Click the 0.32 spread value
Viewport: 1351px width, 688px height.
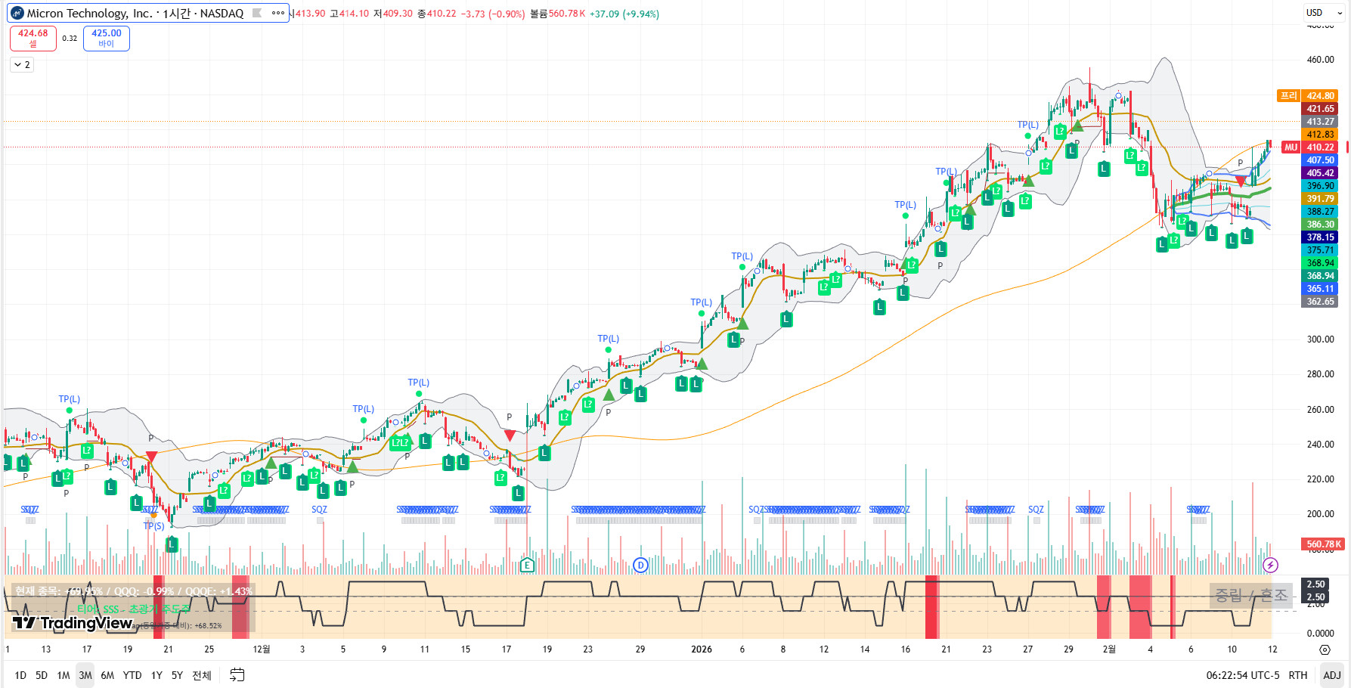70,38
